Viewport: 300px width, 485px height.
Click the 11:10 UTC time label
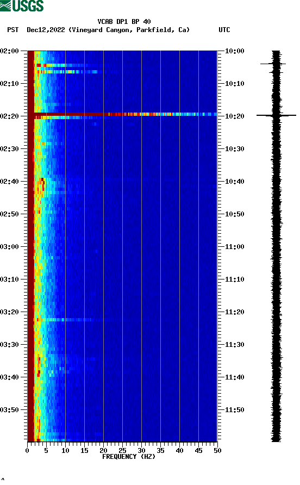[x=235, y=279]
